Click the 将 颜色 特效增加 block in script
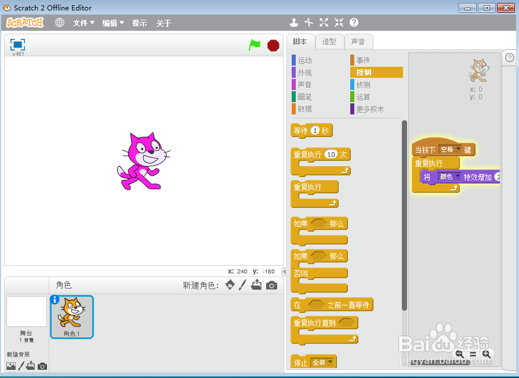Screen dimensions: 519x378 pos(460,177)
